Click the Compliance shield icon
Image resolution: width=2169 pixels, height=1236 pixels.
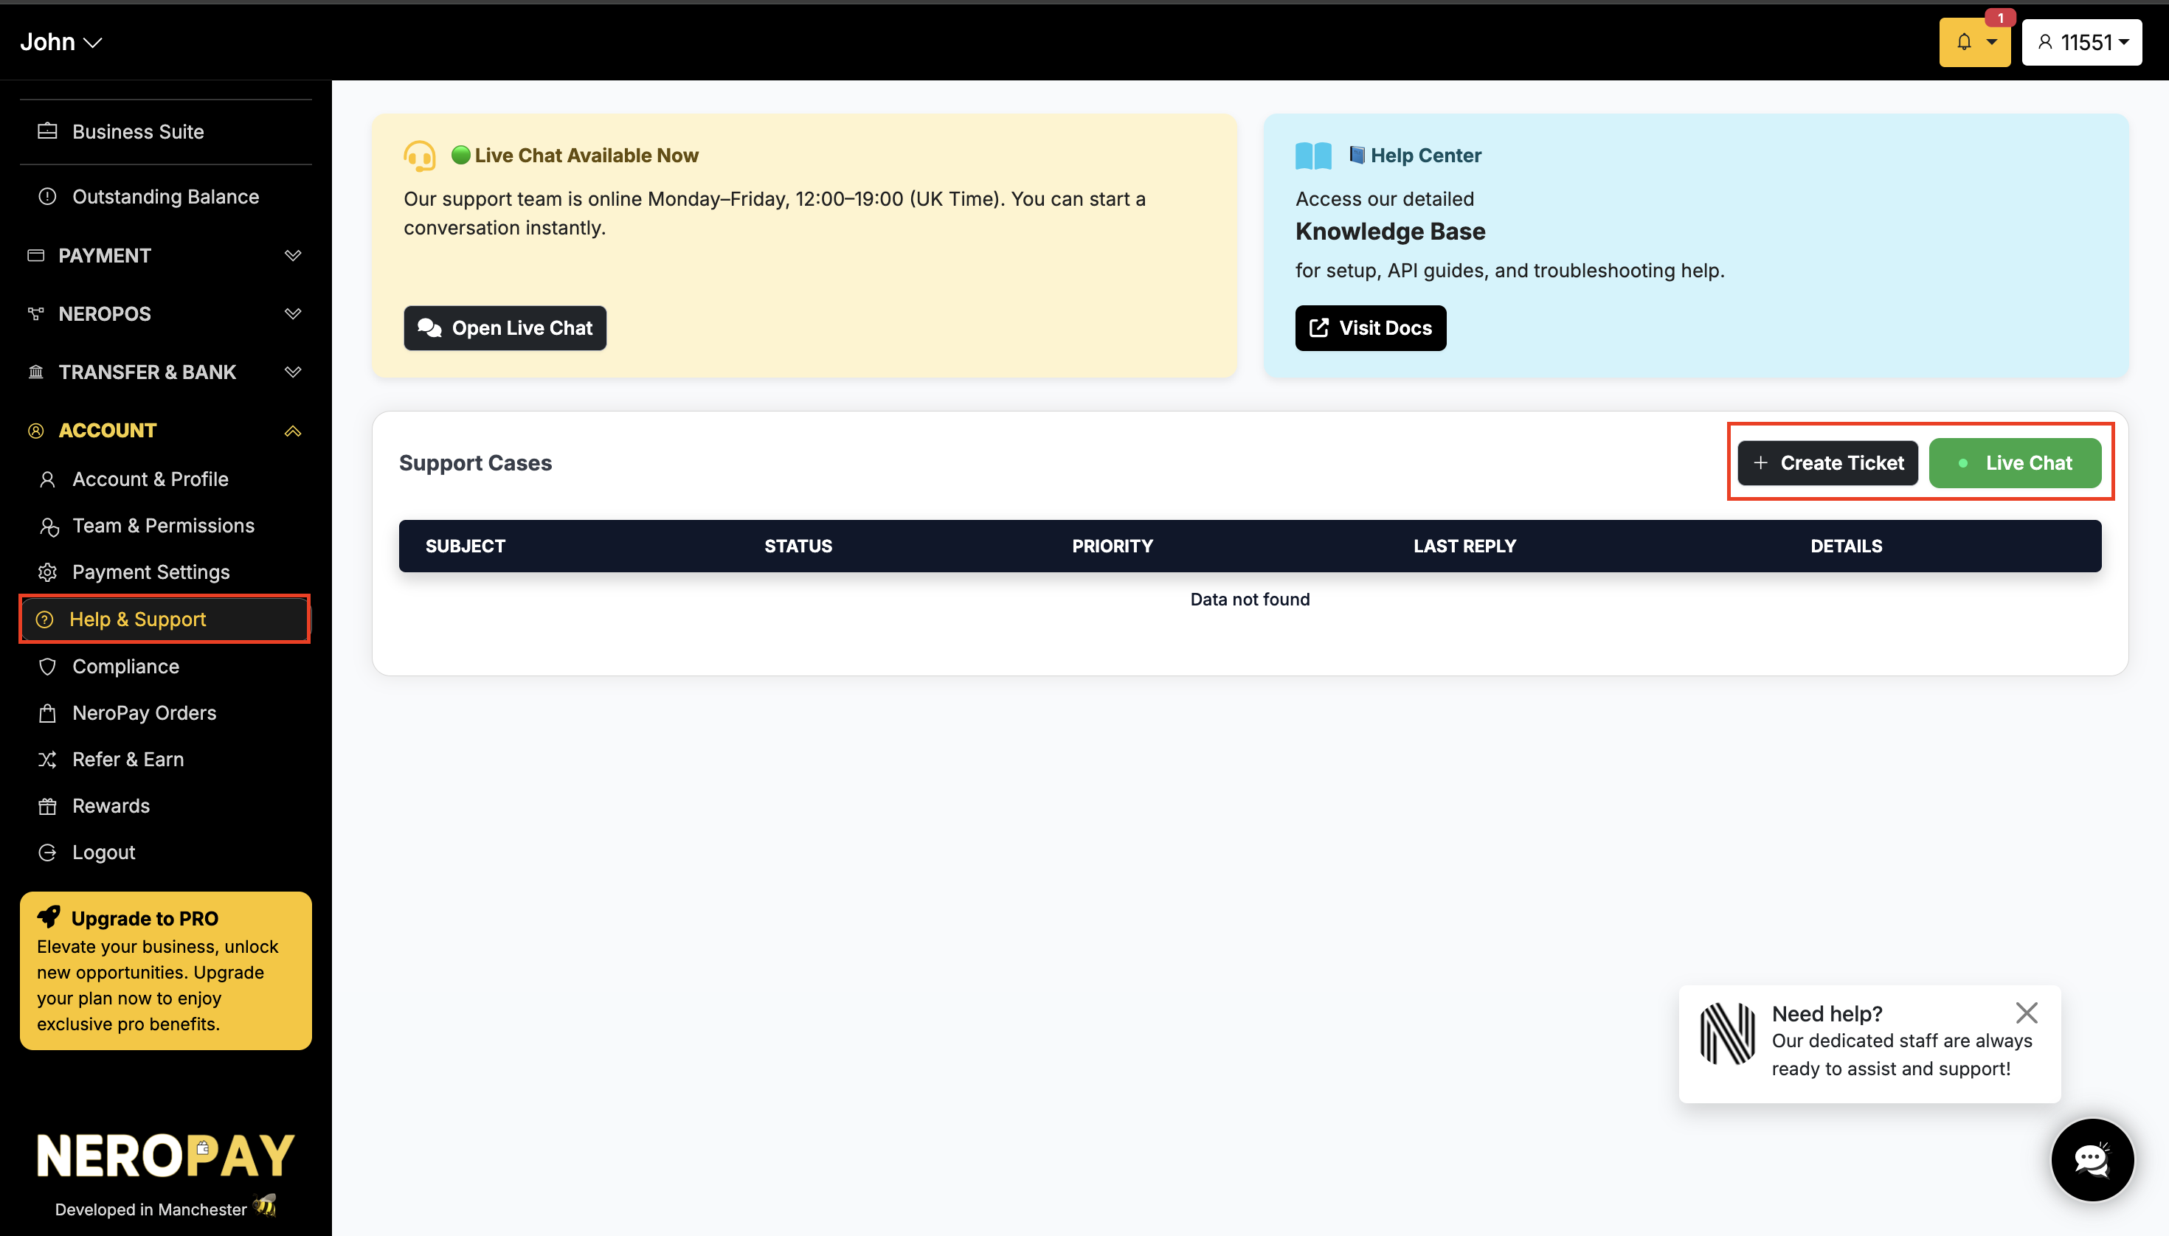click(49, 667)
